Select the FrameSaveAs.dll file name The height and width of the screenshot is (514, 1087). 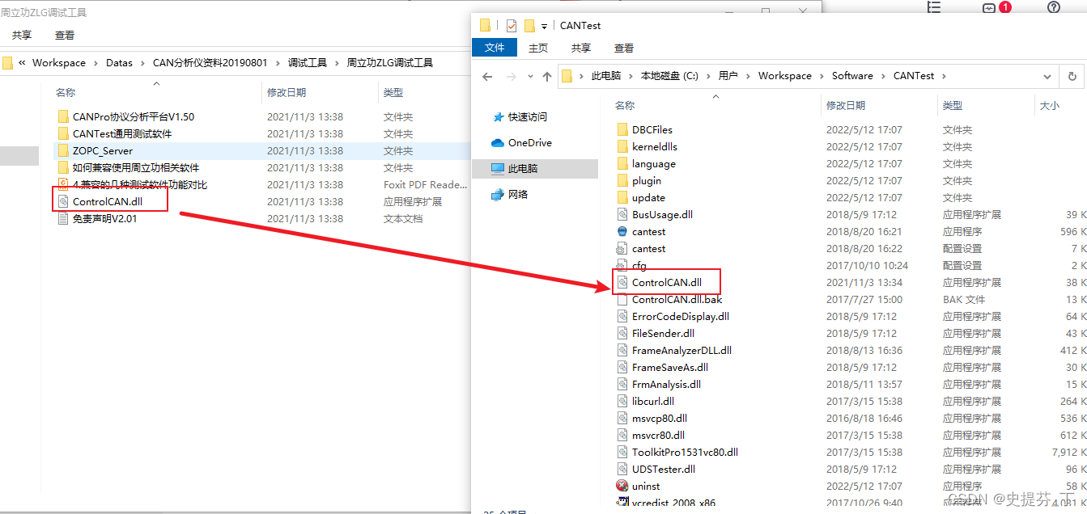click(x=670, y=367)
